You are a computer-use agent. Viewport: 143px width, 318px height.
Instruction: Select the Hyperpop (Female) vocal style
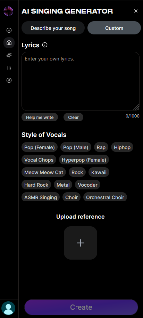click(x=84, y=160)
